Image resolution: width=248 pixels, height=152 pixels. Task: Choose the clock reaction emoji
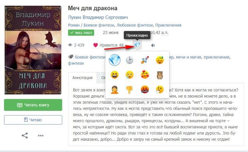[130, 60]
